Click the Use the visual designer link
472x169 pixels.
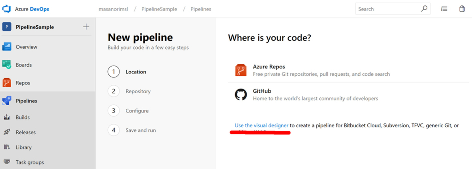[x=262, y=125]
